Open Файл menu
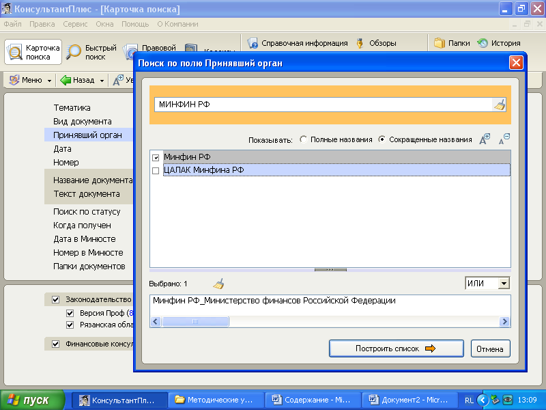 [x=12, y=24]
